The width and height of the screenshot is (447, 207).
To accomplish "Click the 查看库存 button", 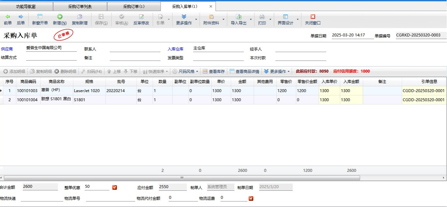I will [214, 71].
